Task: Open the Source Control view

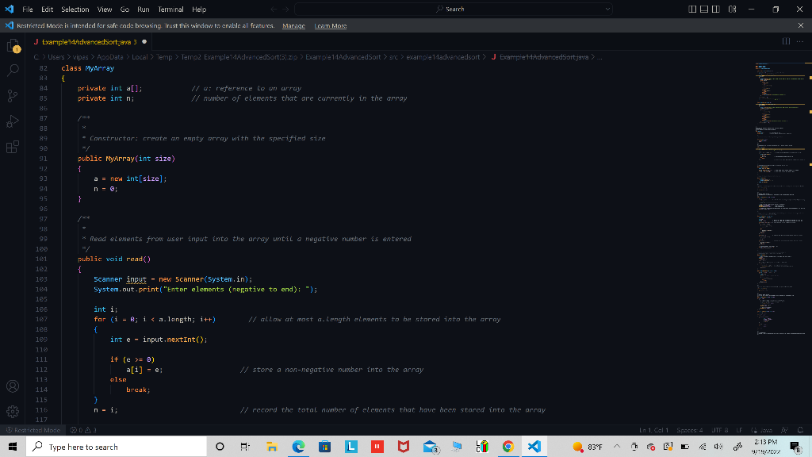Action: [13, 95]
